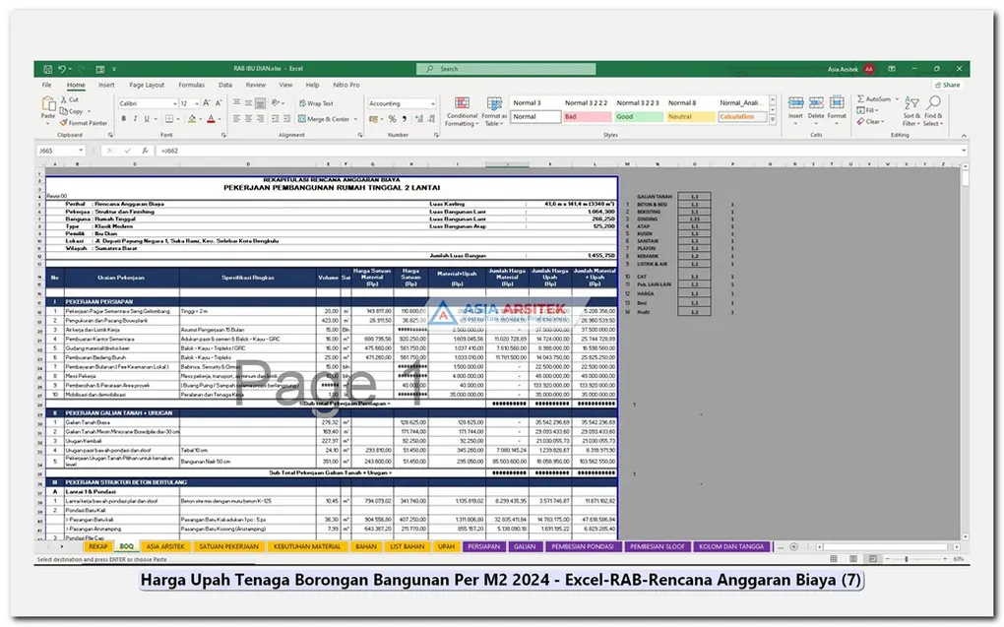Center text horizontally icon
The height and width of the screenshot is (627, 1004).
pos(248,119)
